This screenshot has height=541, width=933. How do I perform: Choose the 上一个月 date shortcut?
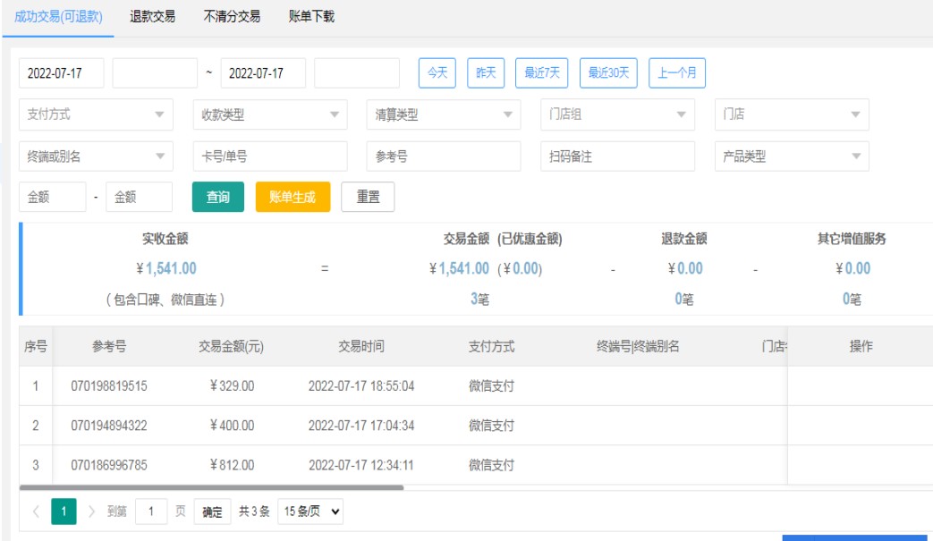[677, 73]
